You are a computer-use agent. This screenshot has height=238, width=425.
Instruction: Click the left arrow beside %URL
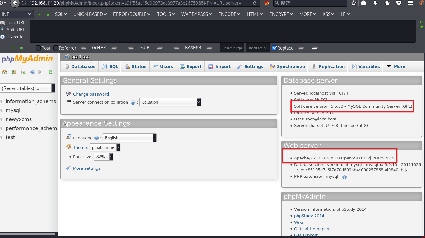pos(131,48)
